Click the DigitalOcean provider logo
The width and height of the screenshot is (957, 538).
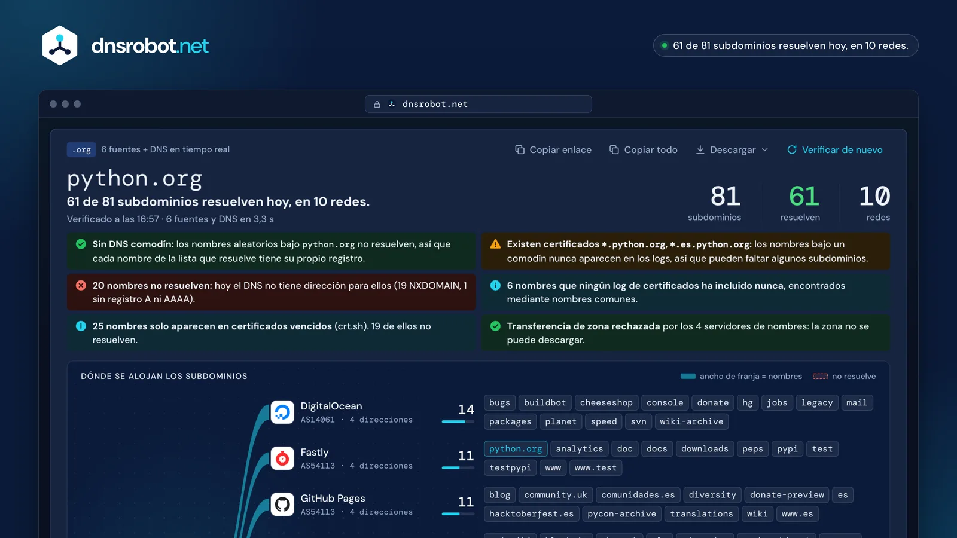[282, 412]
